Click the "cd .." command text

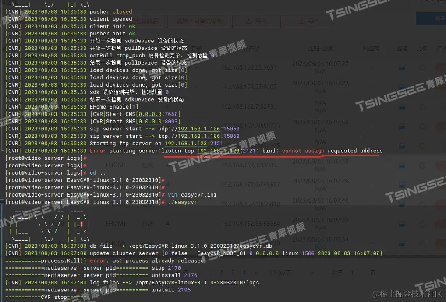(x=98, y=173)
